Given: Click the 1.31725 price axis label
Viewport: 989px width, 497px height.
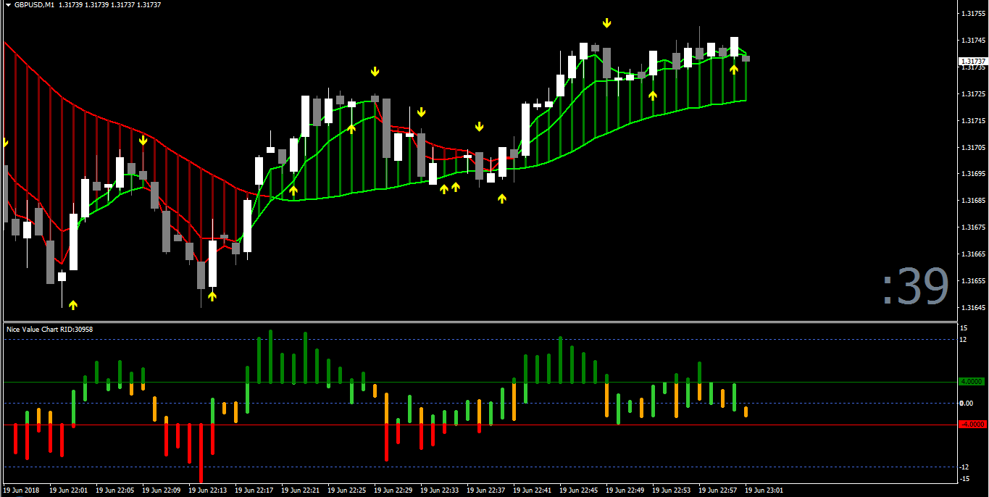Looking at the screenshot, I should [973, 94].
